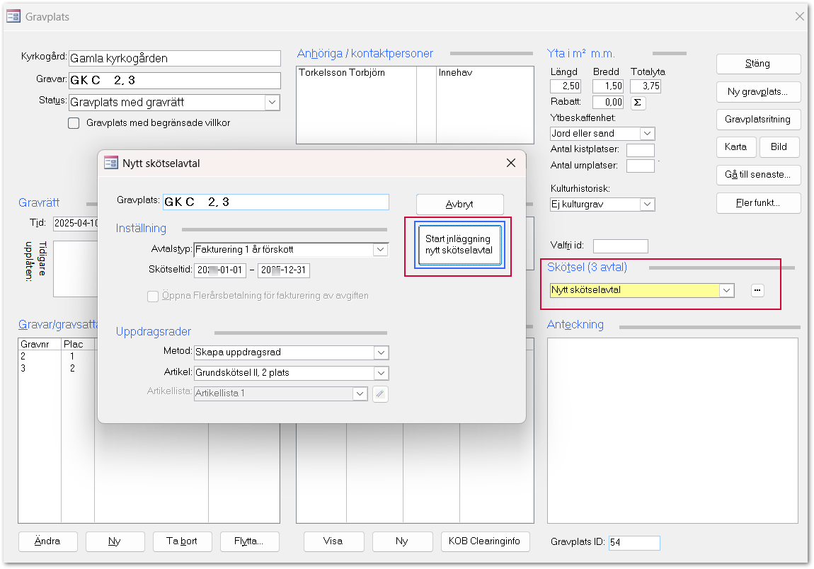Click the sigma sum button beside Rabatt
The height and width of the screenshot is (569, 814).
[638, 103]
